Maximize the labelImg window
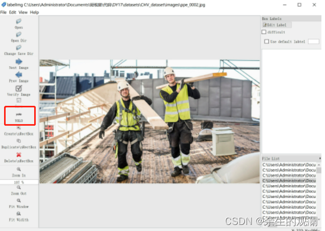 click(x=299, y=5)
